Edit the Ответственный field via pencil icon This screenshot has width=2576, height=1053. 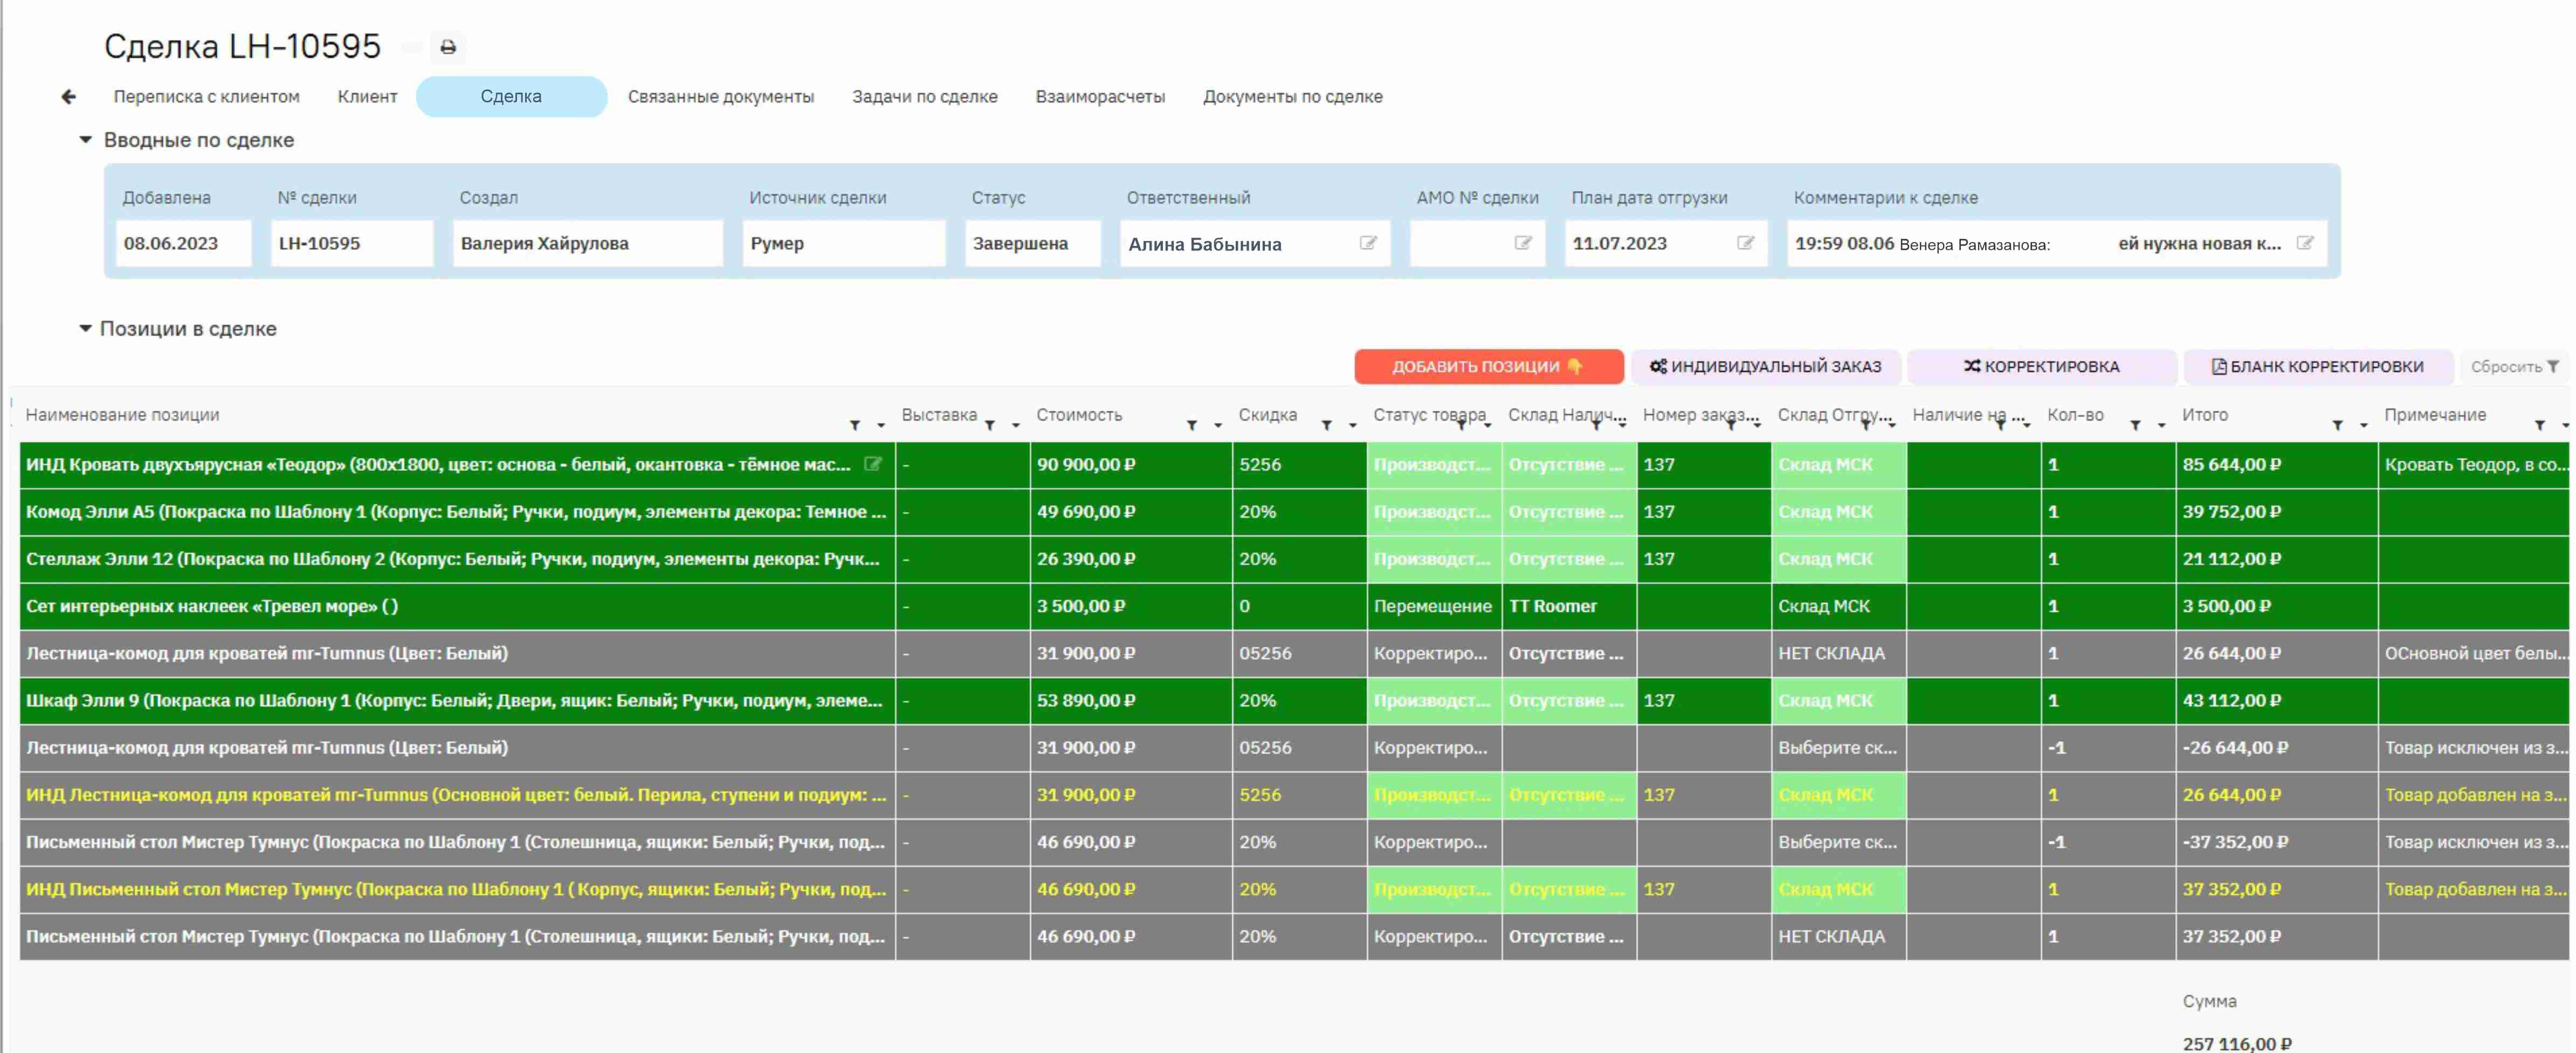tap(1368, 243)
